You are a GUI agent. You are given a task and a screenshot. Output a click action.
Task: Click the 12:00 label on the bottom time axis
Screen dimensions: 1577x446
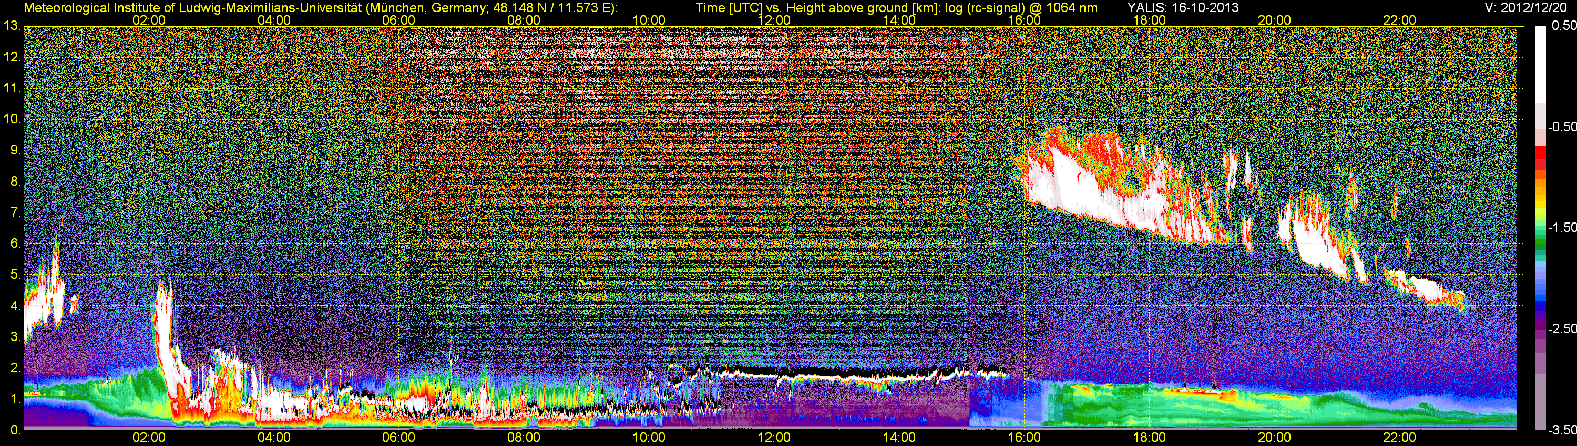tap(774, 438)
